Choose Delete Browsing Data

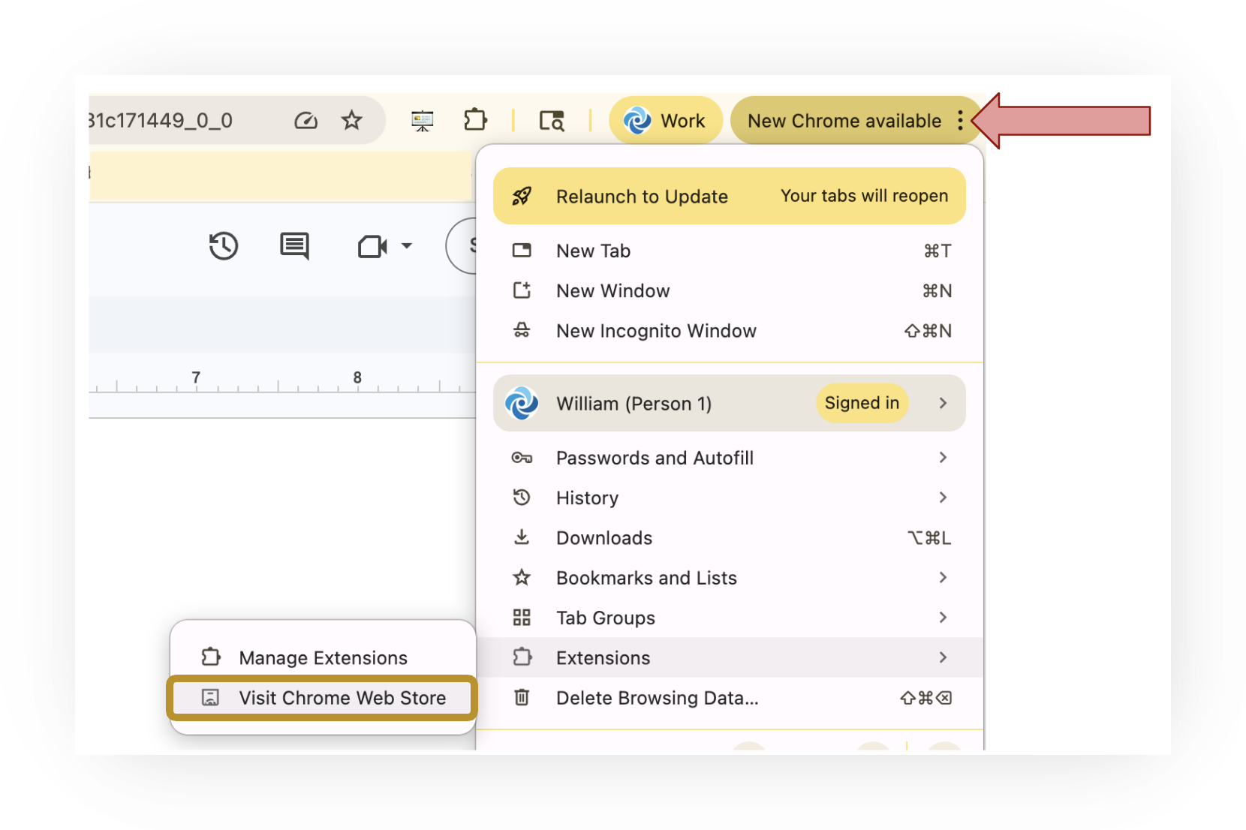730,698
